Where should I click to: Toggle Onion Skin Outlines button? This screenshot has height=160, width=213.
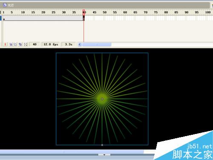click(x=15, y=44)
